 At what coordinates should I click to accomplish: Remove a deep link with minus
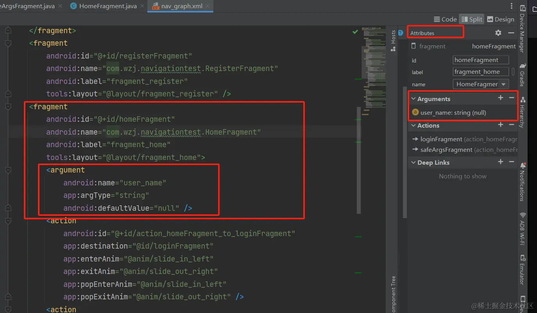point(512,162)
